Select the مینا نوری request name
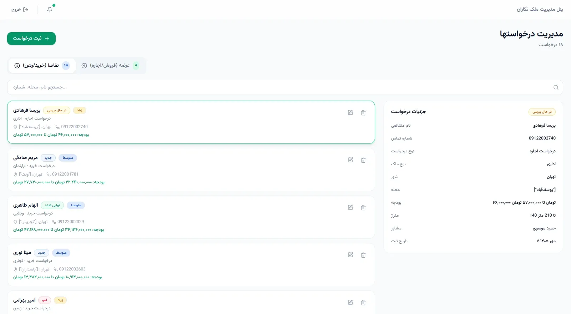 point(22,253)
